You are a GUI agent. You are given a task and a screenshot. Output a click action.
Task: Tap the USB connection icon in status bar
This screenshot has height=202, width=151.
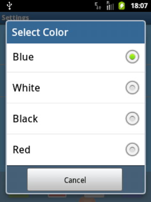[10, 6]
